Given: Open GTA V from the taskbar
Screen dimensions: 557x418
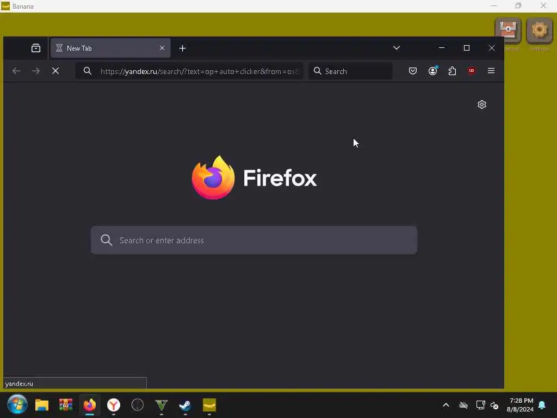Looking at the screenshot, I should tap(161, 405).
